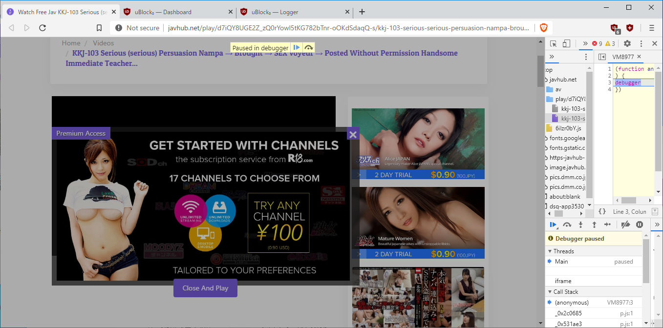Close the DevTools panel
This screenshot has width=663, height=328.
click(655, 43)
